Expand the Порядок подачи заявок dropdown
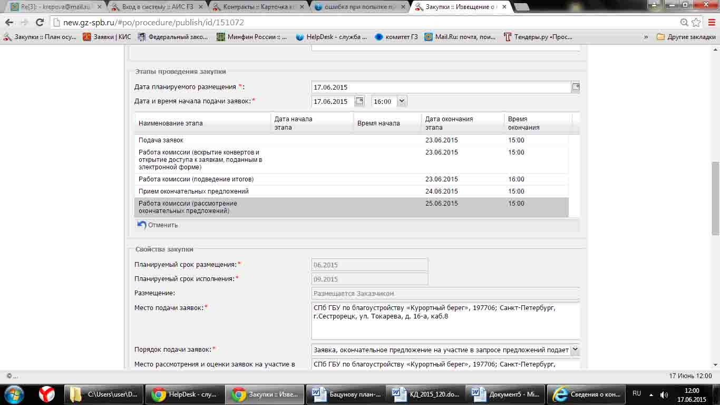The width and height of the screenshot is (720, 405). (575, 350)
